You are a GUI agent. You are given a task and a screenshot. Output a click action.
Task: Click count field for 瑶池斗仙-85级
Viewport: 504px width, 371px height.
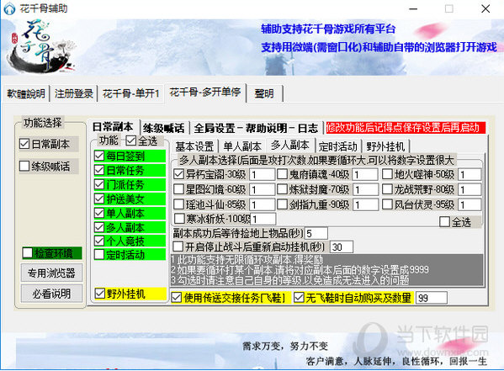click(262, 204)
